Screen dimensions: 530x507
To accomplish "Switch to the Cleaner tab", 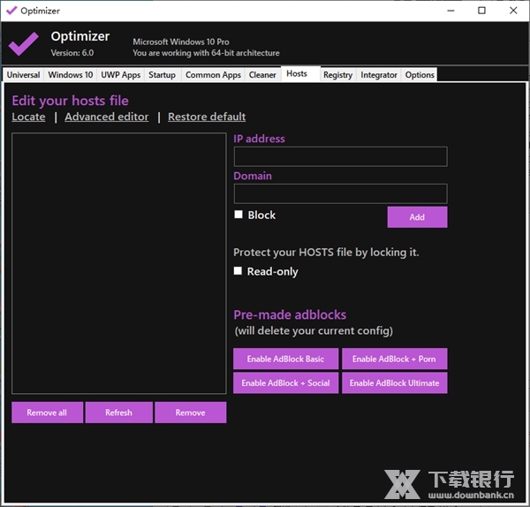I will tap(262, 75).
